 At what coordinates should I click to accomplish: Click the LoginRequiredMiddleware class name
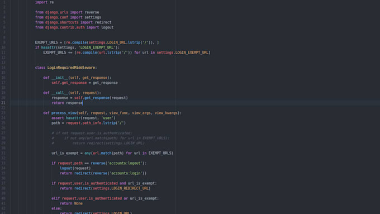[71, 68]
